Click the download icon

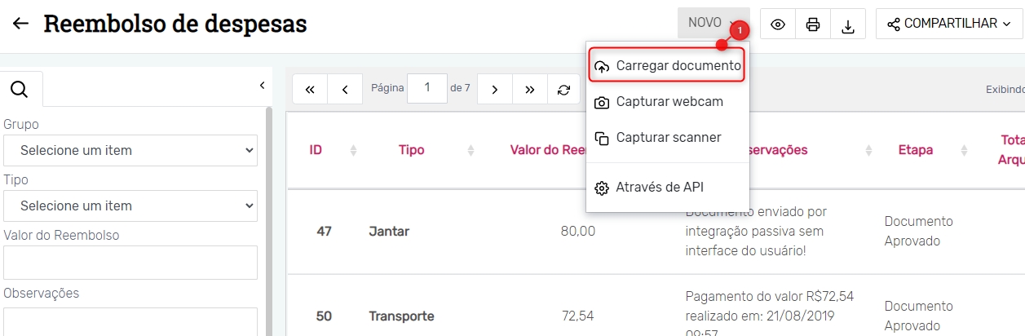[848, 24]
